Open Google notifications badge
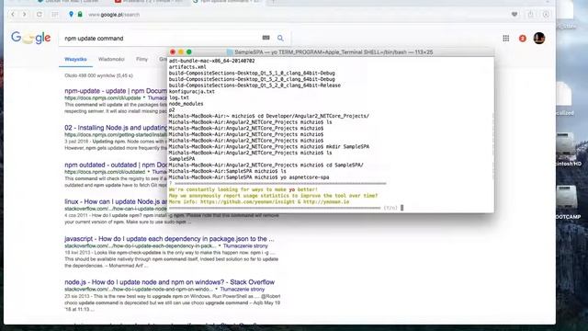Screen dimensions: 588x331 pos(523,39)
